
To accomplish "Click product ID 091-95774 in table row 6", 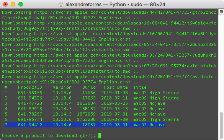I will pos(30,119).
